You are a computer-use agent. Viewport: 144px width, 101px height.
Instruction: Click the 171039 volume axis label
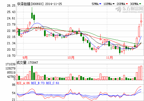[x=11, y=64]
